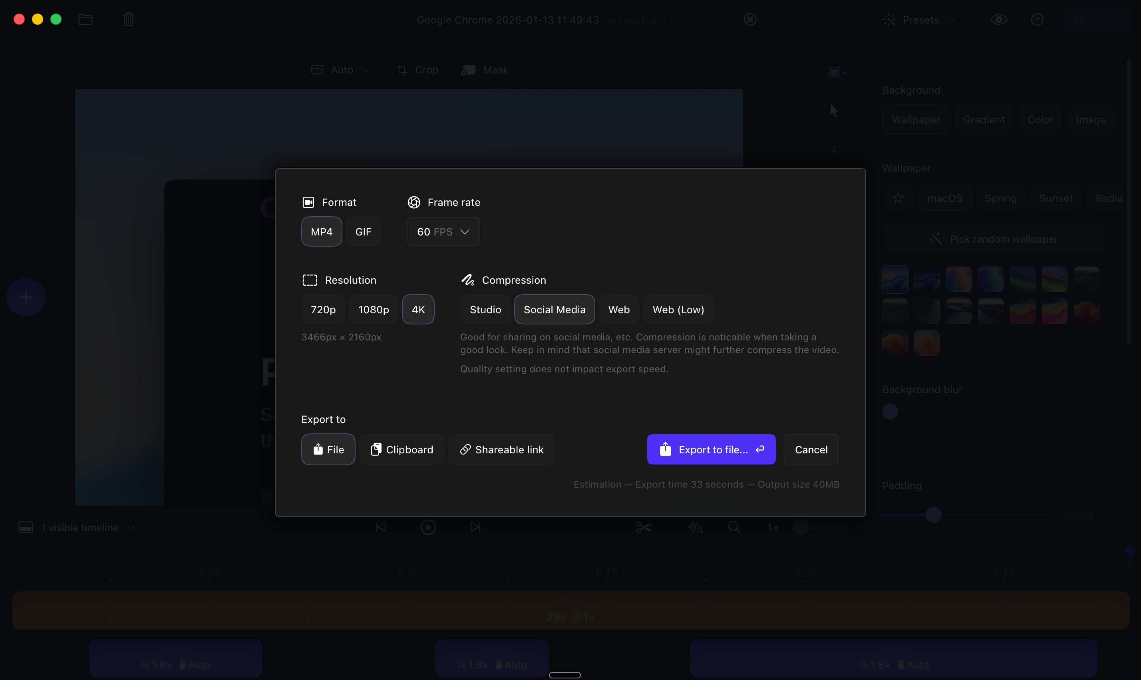Select 1080p resolution
Viewport: 1141px width, 680px height.
373,309
